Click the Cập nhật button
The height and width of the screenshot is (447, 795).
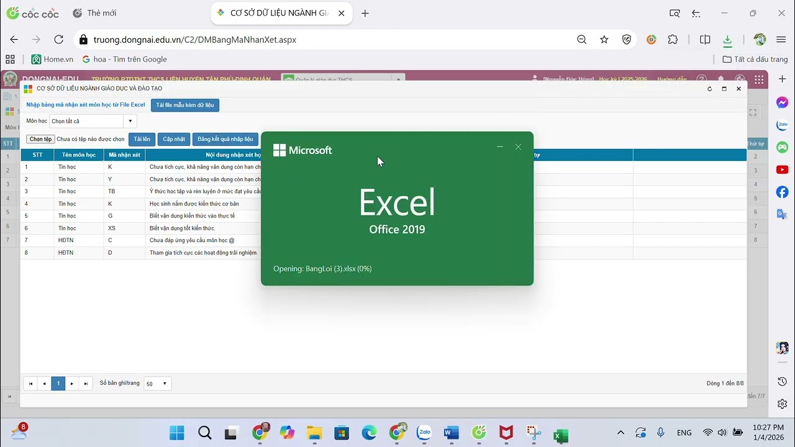pyautogui.click(x=174, y=139)
